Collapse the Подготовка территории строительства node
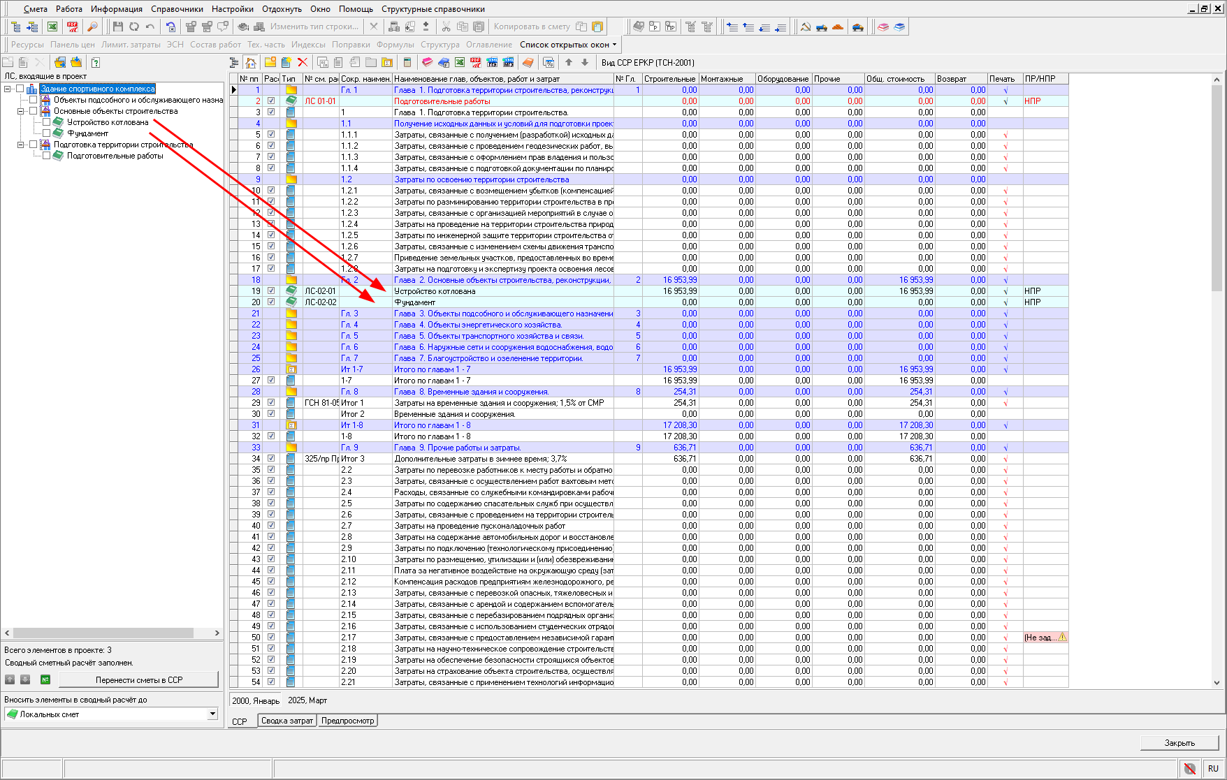This screenshot has width=1227, height=780. coord(21,145)
